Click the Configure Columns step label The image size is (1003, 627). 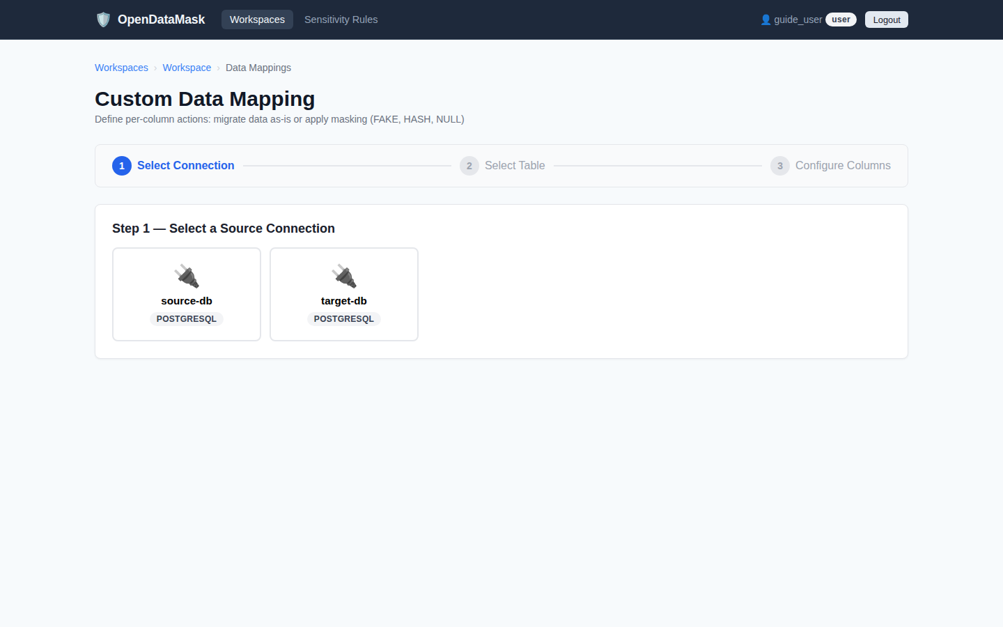coord(843,166)
